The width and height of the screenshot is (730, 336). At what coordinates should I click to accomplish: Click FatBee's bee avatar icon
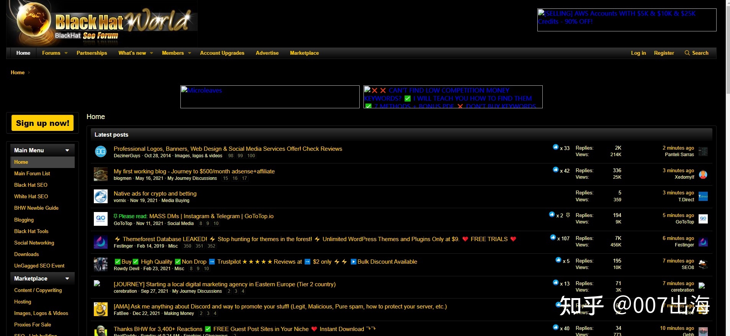click(x=101, y=309)
